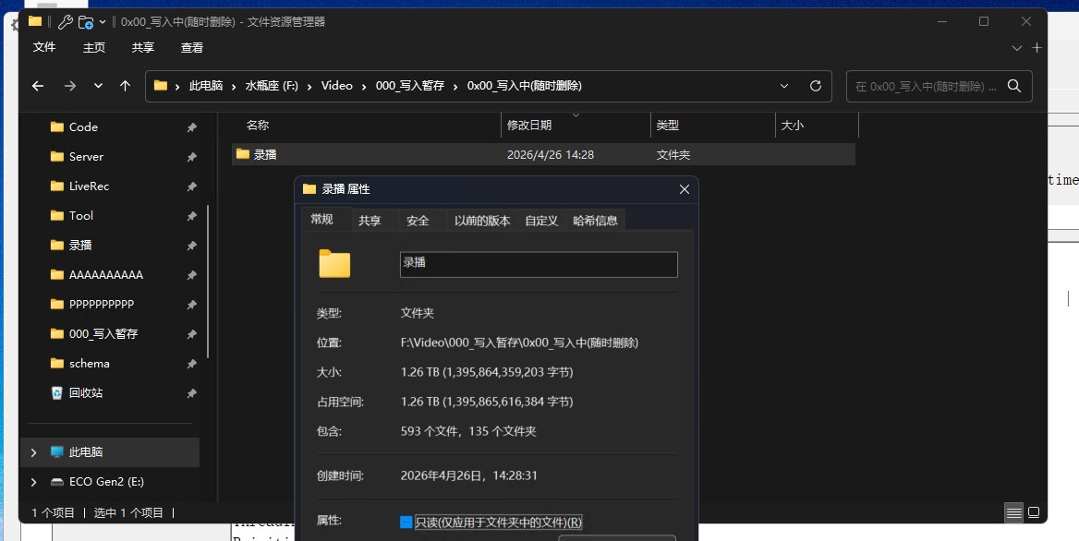Select the 录播 folder row in file list
1079x541 pixels.
(543, 155)
